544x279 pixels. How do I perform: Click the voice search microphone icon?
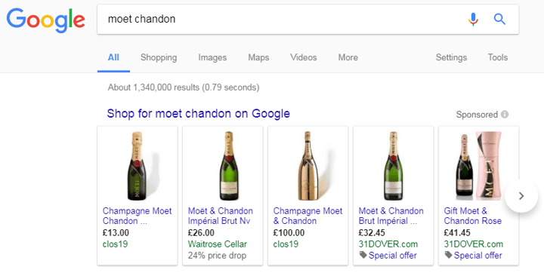pyautogui.click(x=473, y=19)
